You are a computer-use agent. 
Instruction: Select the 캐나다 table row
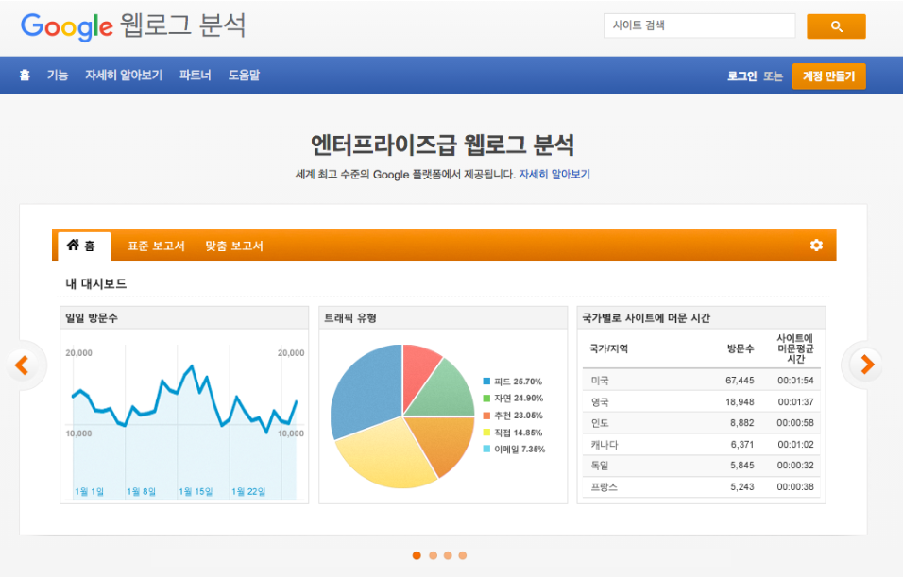point(702,444)
